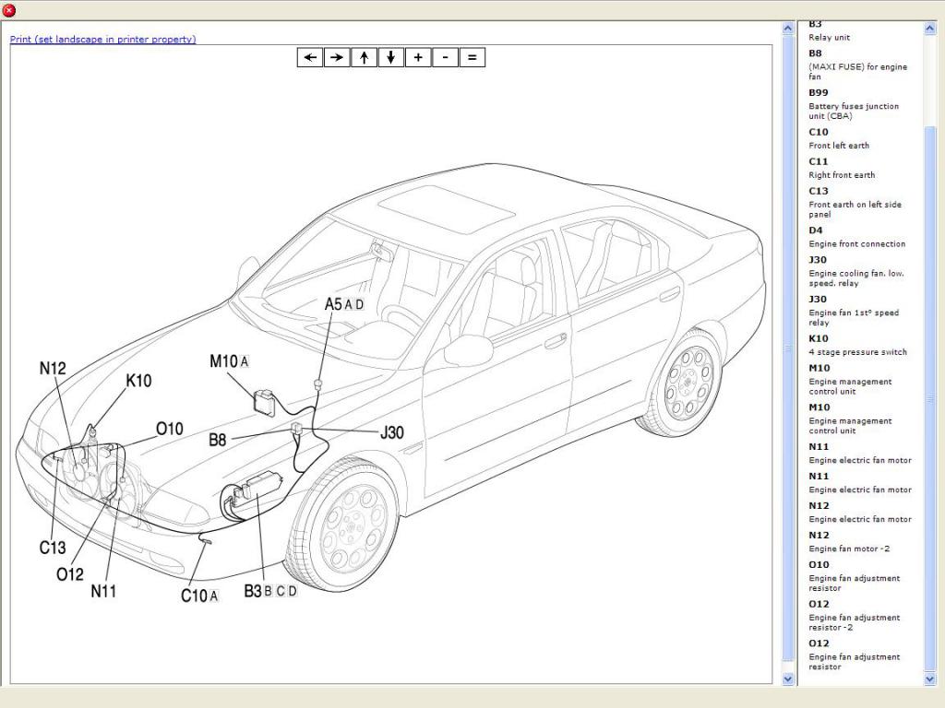The image size is (945, 708).
Task: Click the J30 label in the diagram
Action: tap(392, 432)
